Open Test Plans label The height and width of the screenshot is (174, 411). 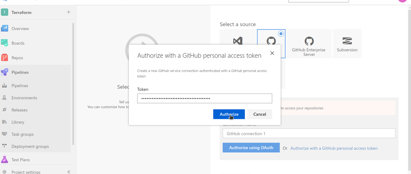pyautogui.click(x=21, y=160)
